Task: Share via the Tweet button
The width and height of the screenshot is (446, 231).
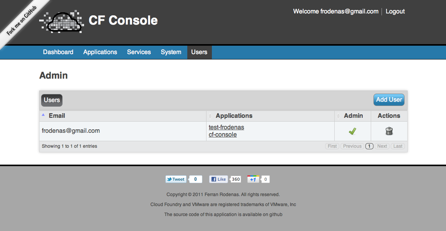Action: coord(176,179)
